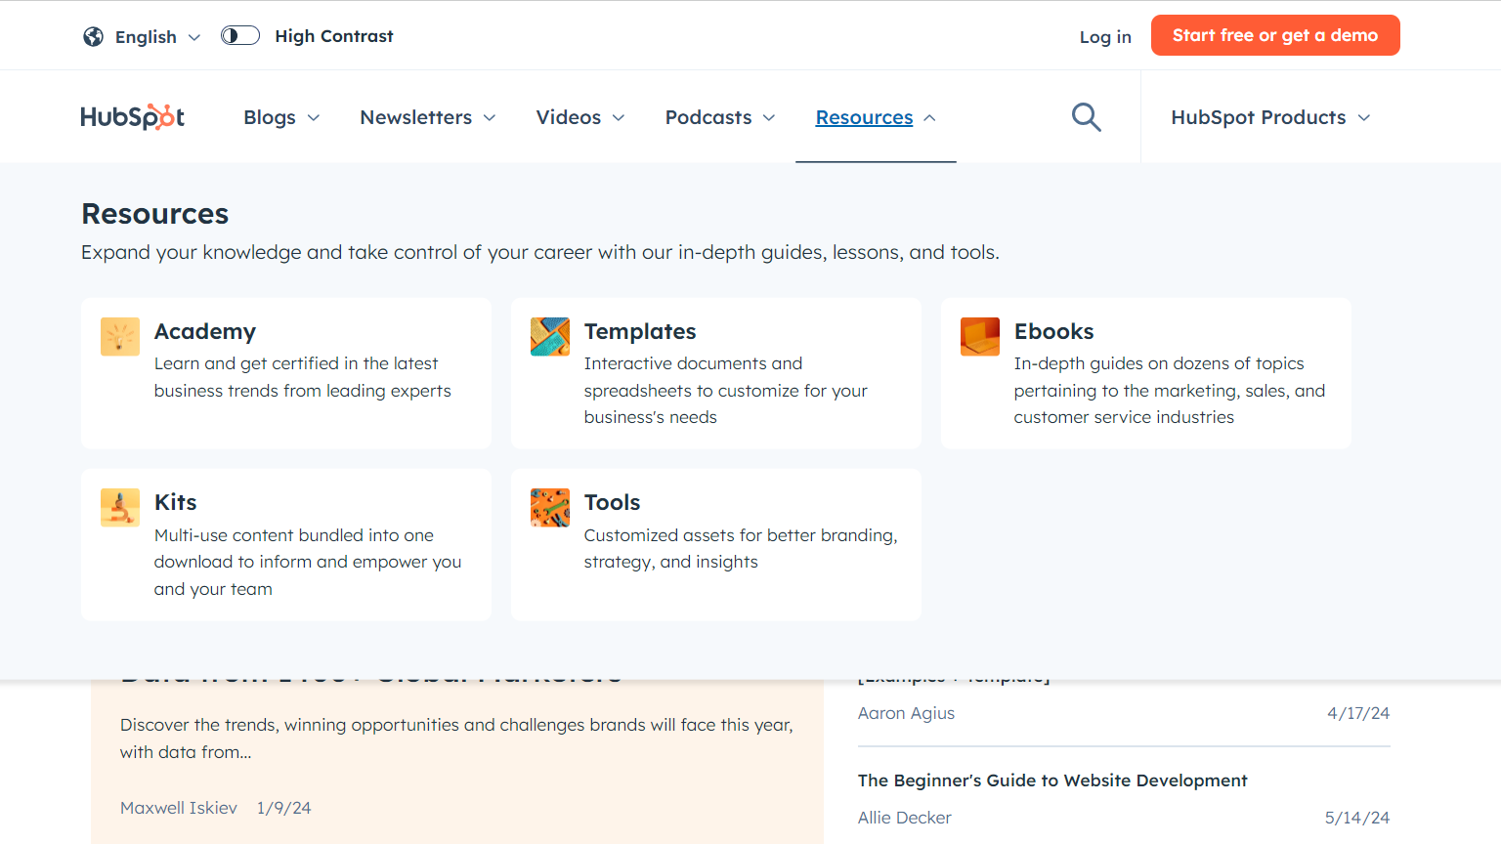Click the Kits microscope icon
The height and width of the screenshot is (844, 1501).
pos(120,508)
